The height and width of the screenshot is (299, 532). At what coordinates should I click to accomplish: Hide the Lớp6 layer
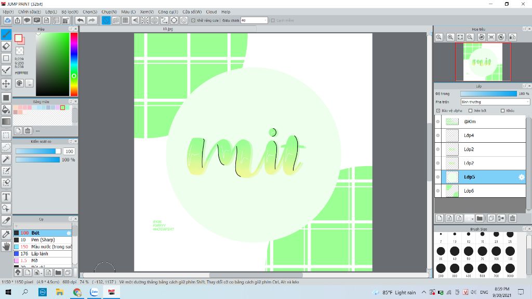pyautogui.click(x=438, y=191)
